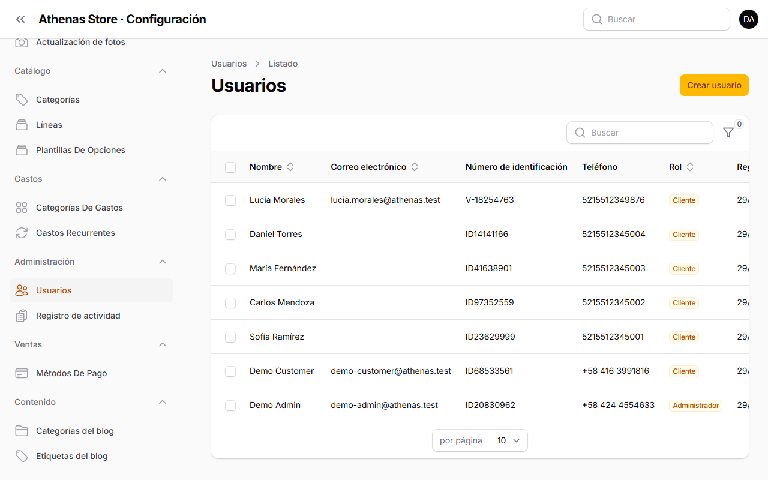
Task: Click the Usuarios breadcrumb link
Action: (229, 64)
